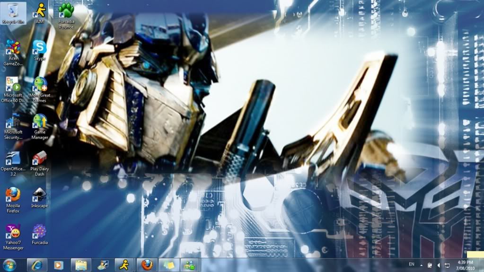The image size is (484, 272).
Task: Select the AIM desktop shortcut
Action: coord(40,11)
